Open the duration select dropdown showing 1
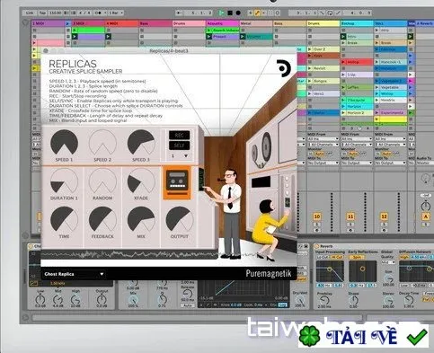This screenshot has height=353, width=434. pyautogui.click(x=179, y=156)
